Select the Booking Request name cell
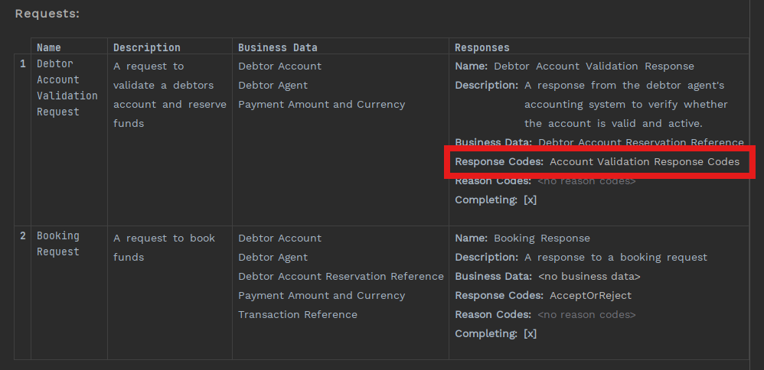This screenshot has width=764, height=370. [x=58, y=244]
